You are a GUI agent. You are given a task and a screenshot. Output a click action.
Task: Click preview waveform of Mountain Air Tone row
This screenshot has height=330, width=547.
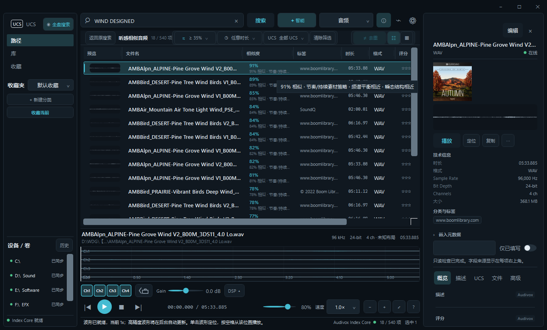click(105, 109)
